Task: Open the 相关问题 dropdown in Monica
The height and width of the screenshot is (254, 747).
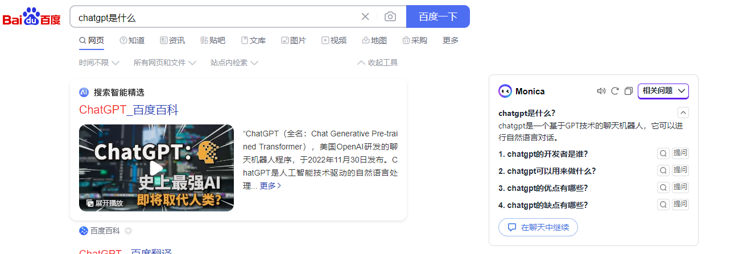Action: tap(663, 91)
